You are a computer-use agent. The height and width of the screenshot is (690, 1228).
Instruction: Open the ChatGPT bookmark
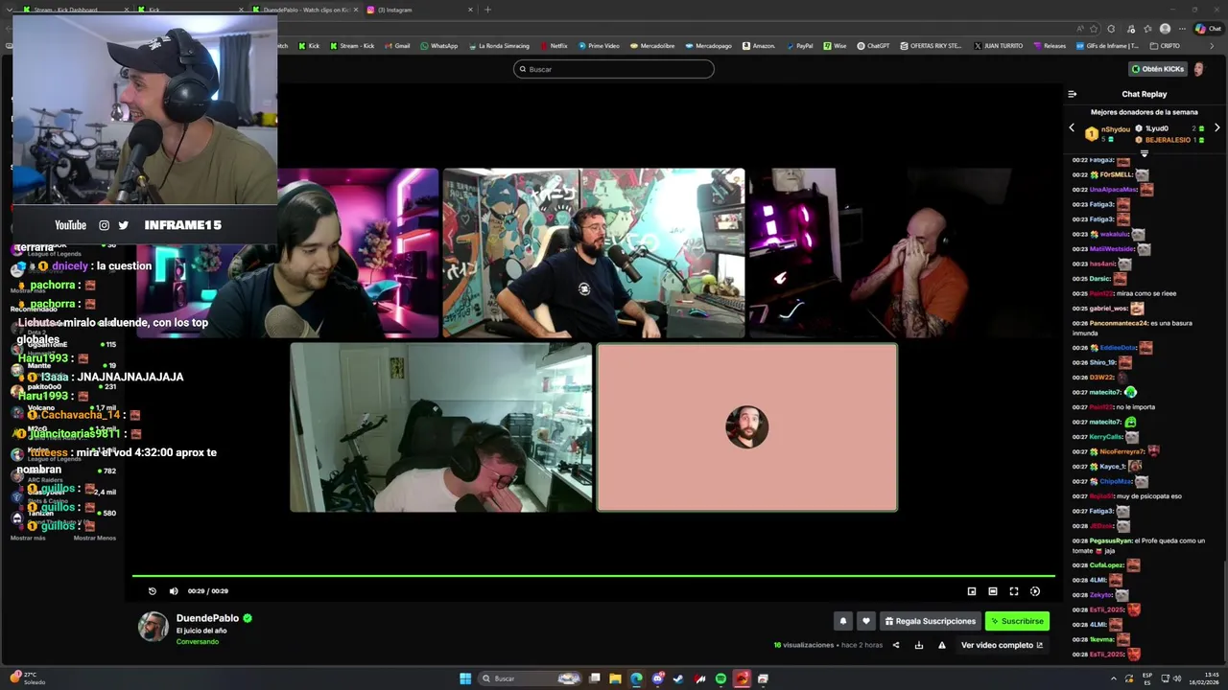[874, 46]
